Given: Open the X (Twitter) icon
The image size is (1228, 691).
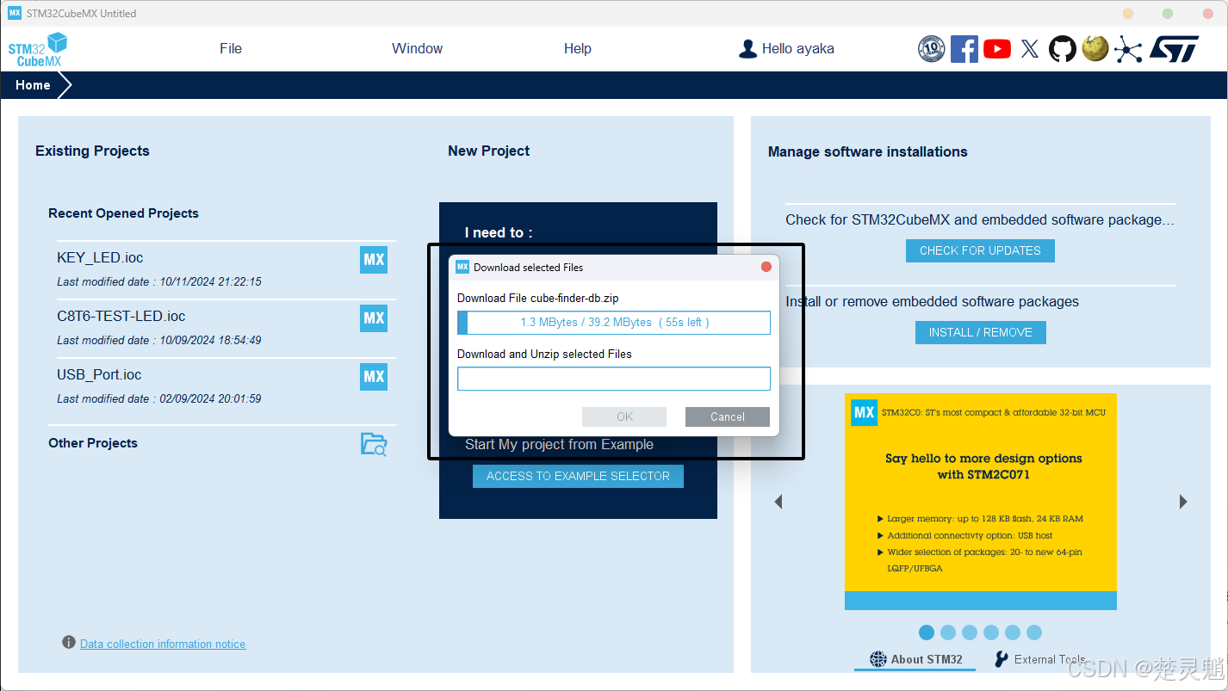Looking at the screenshot, I should [x=1030, y=49].
